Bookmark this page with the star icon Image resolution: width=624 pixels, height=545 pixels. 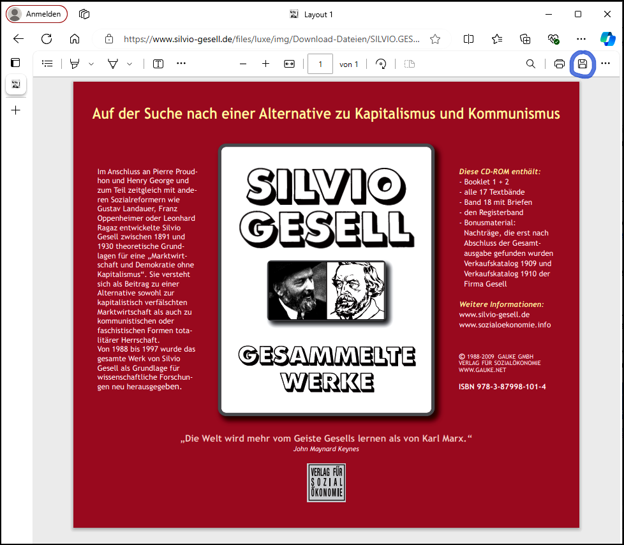coord(435,39)
